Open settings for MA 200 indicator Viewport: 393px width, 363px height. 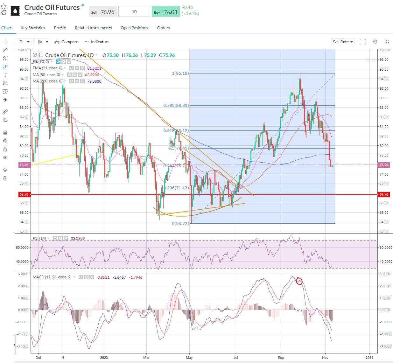click(77, 81)
